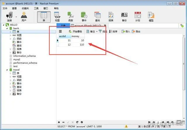Image resolution: width=187 pixels, height=130 pixels.
Task: Open the 窗口 menu
Action: pyautogui.click(x=46, y=8)
